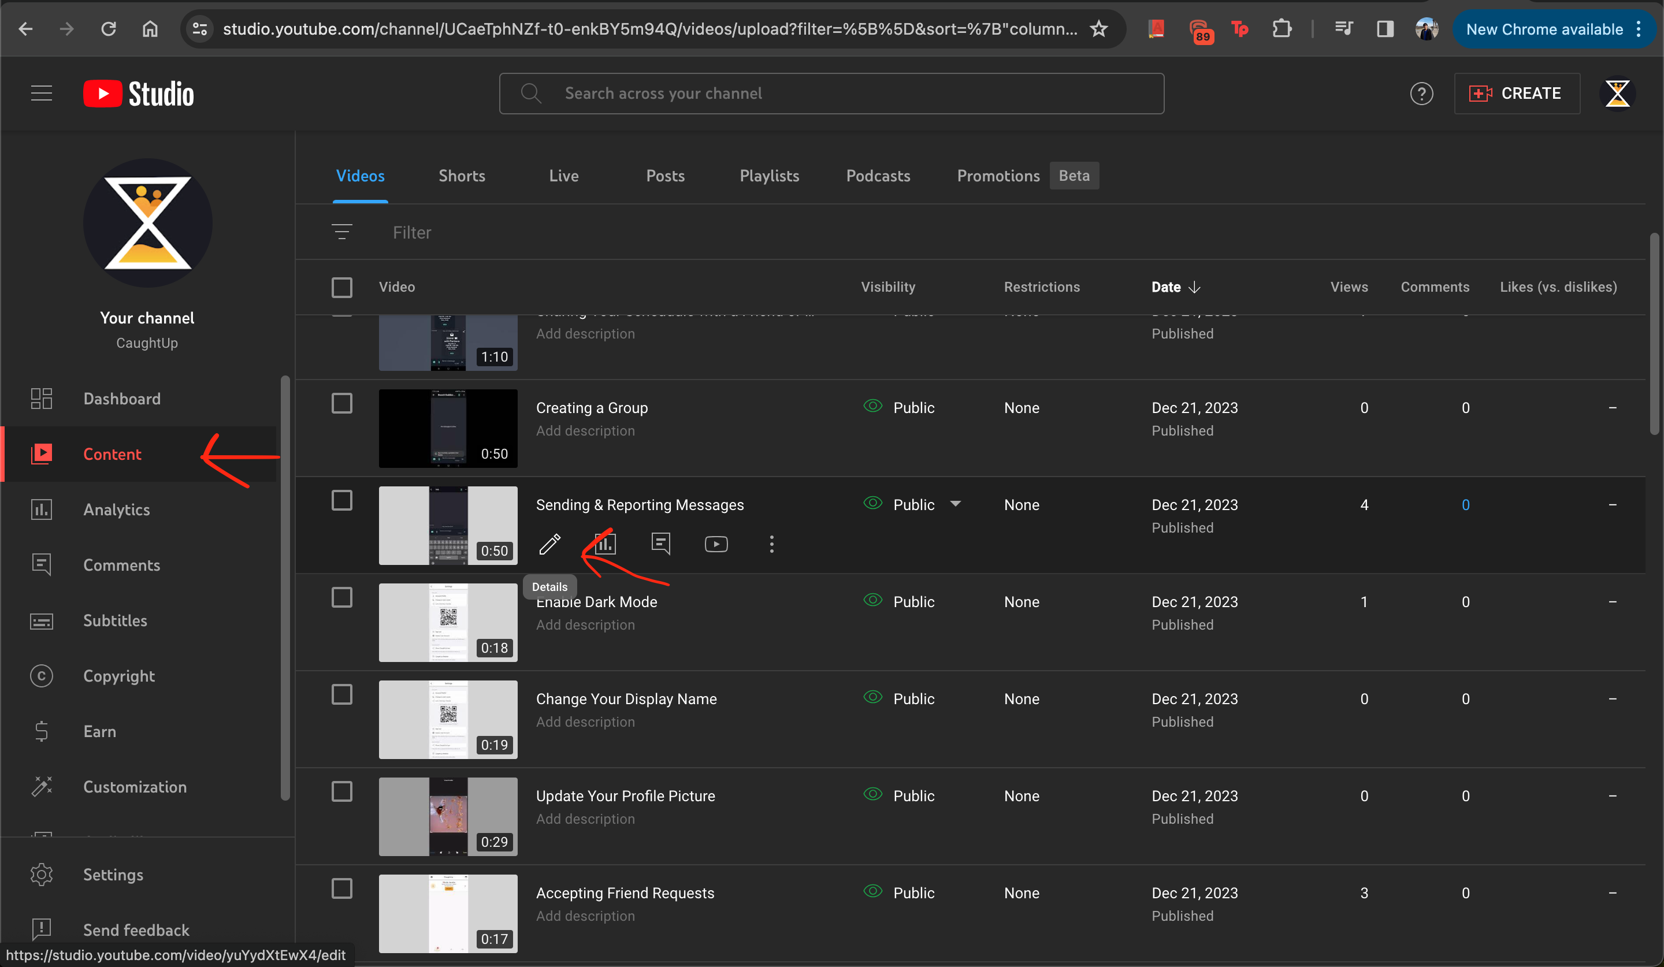Open the hamburger navigation menu
The image size is (1664, 967).
42,93
